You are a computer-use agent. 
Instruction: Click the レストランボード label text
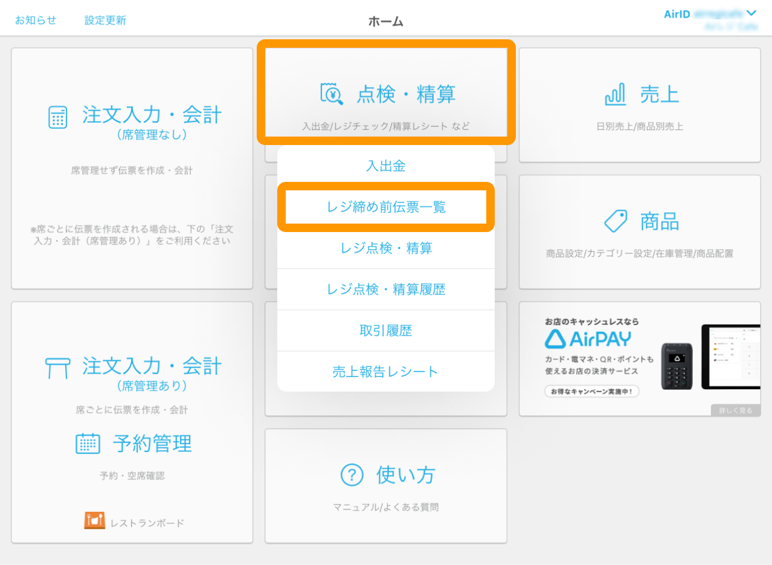click(147, 523)
